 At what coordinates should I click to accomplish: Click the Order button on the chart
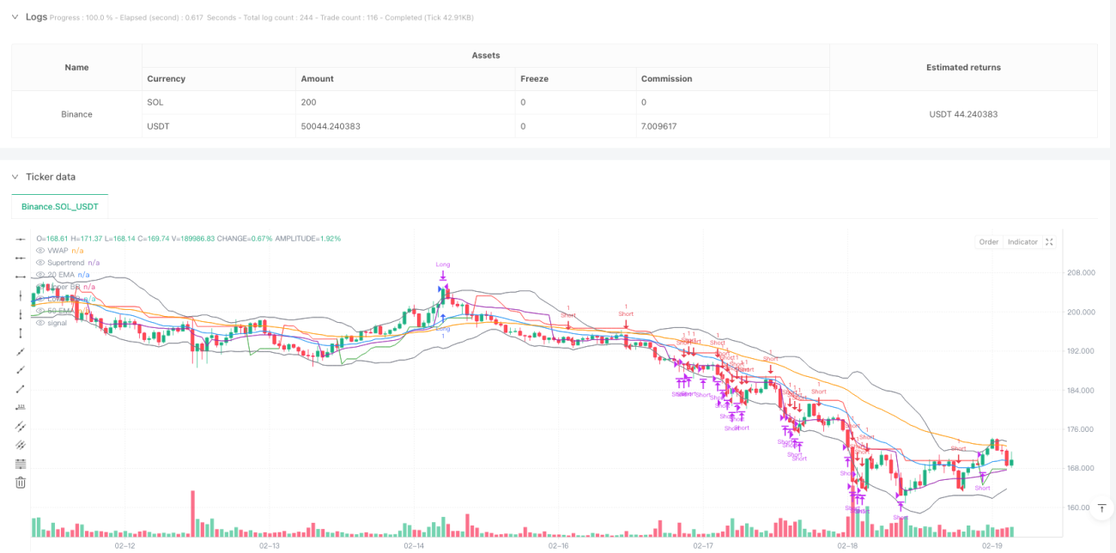pyautogui.click(x=989, y=242)
